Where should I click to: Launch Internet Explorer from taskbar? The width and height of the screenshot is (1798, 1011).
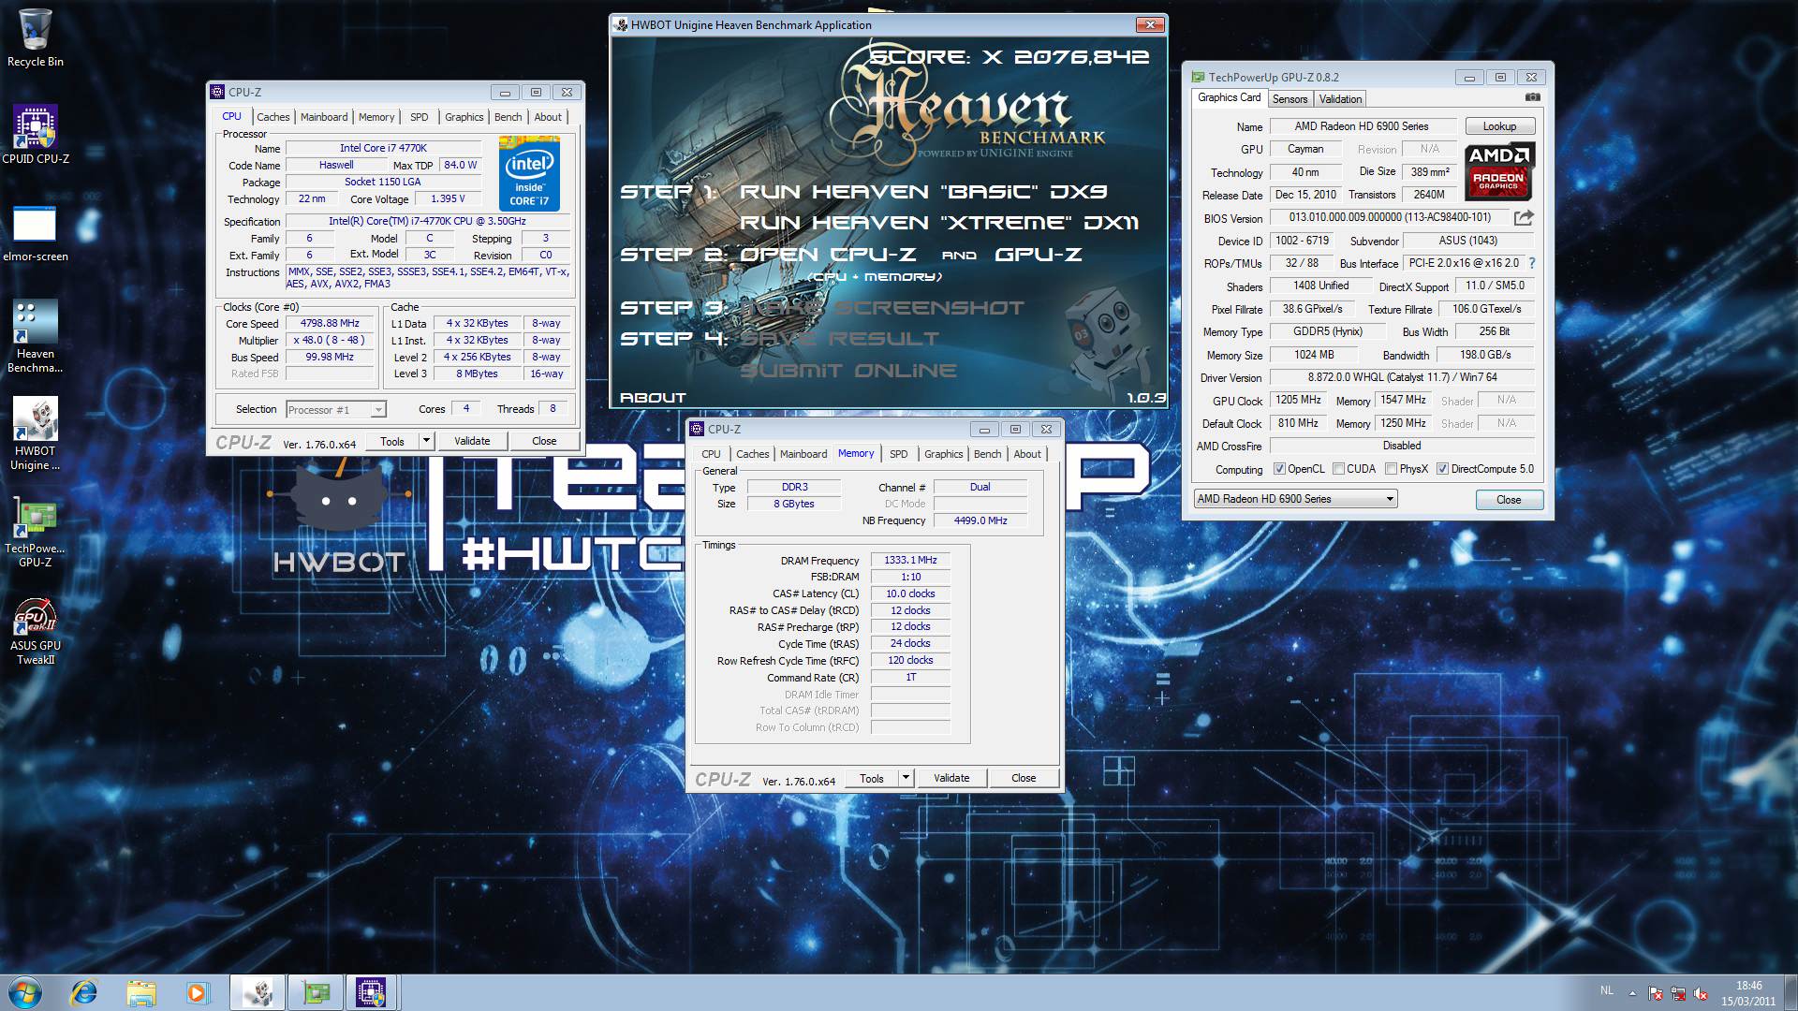pos(85,992)
